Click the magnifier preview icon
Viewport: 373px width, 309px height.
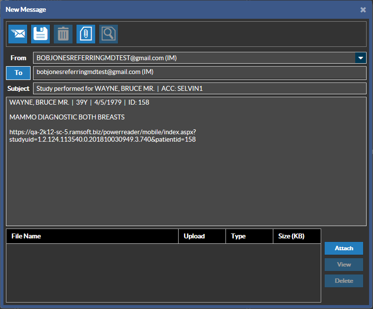tap(109, 34)
